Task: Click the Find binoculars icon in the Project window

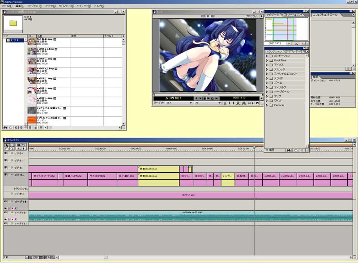Action: click(5, 127)
